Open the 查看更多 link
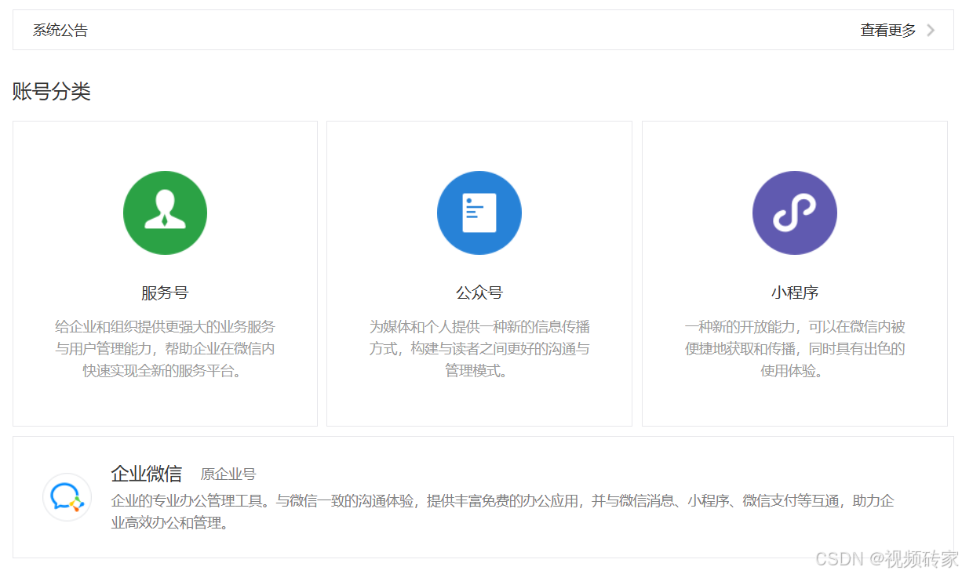The height and width of the screenshot is (574, 962). click(x=888, y=31)
